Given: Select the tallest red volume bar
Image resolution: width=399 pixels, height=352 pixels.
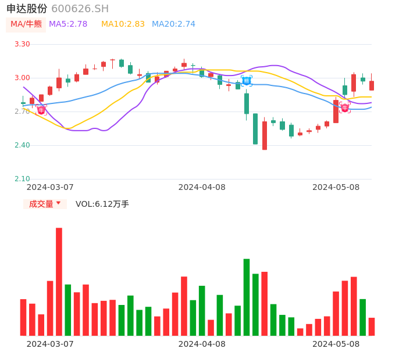Looking at the screenshot, I should [59, 282].
